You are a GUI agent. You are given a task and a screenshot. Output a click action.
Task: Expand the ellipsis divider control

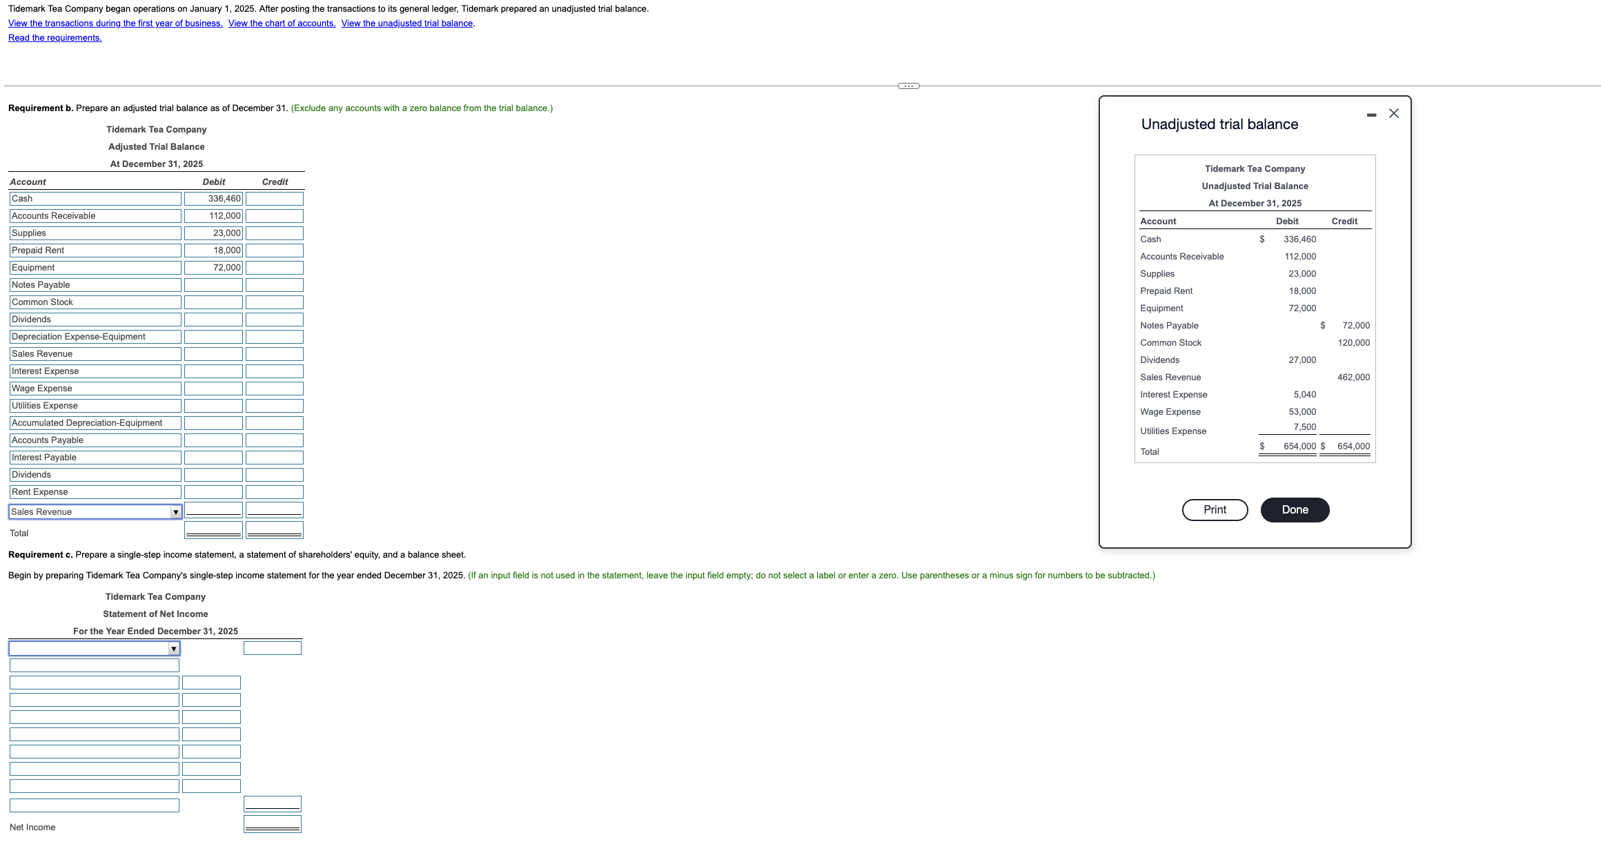point(910,86)
